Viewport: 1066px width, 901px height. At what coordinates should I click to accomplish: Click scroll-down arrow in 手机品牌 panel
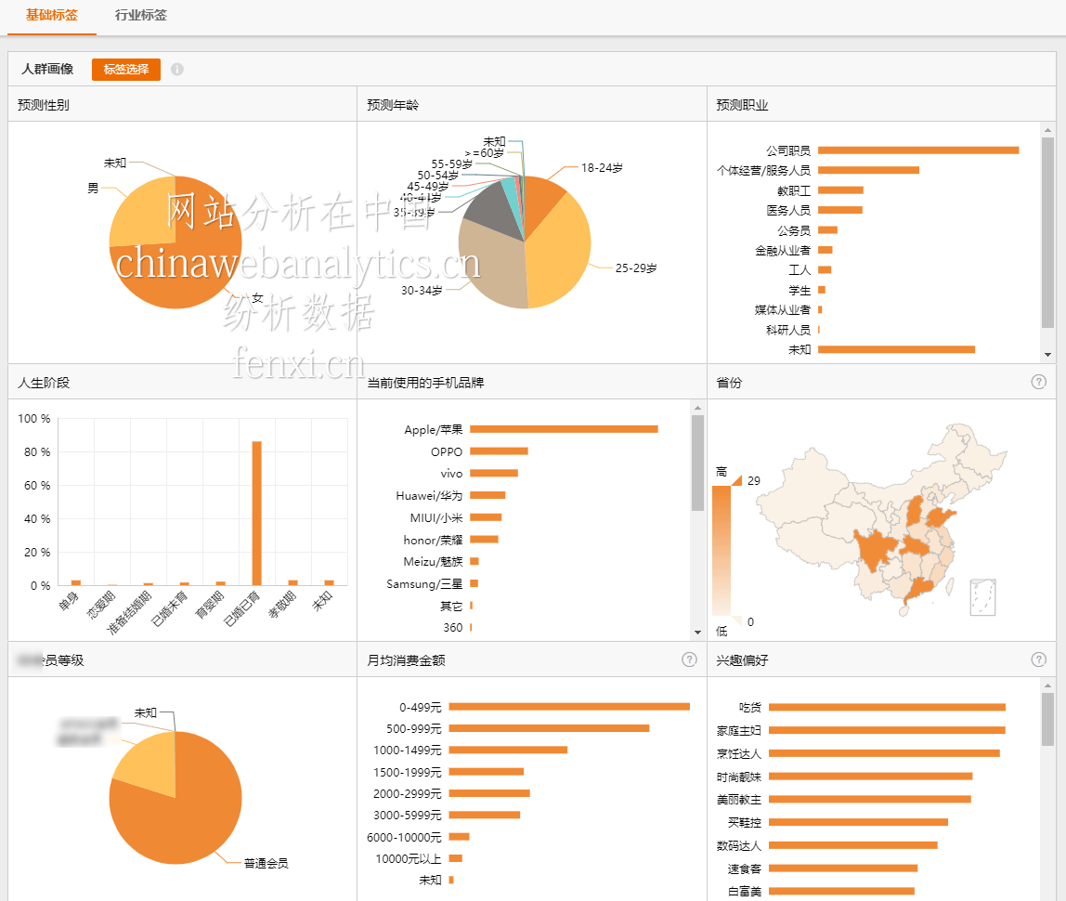coord(698,633)
